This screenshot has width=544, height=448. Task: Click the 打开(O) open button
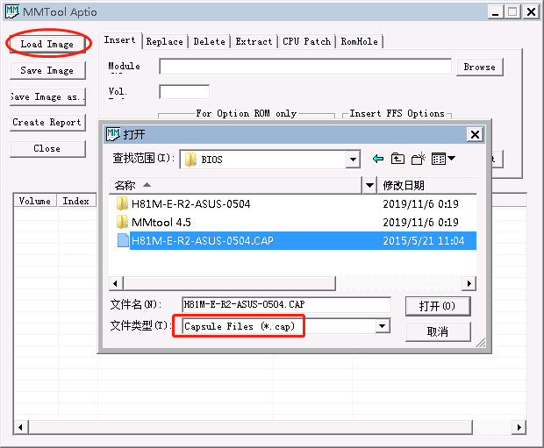click(x=438, y=306)
